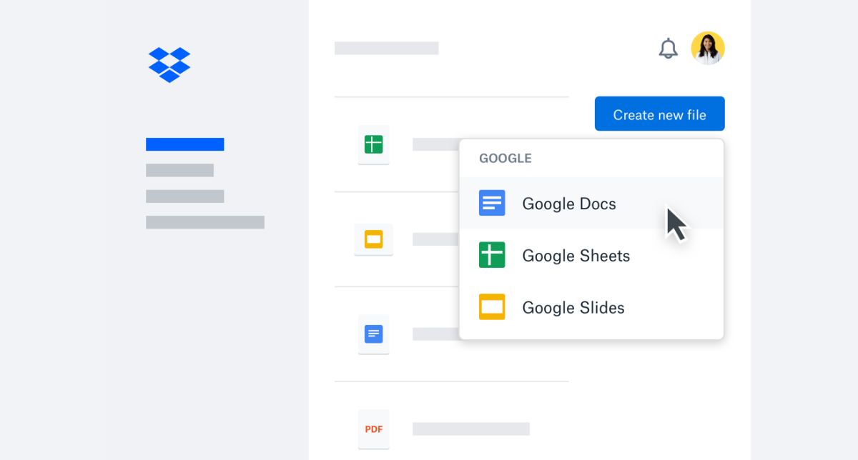This screenshot has width=858, height=460.
Task: Choose Google Slides from the menu
Action: [x=573, y=308]
